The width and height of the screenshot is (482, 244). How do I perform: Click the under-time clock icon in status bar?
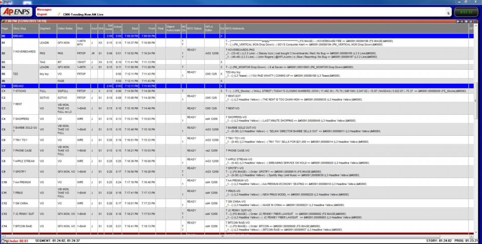click(x=4, y=240)
